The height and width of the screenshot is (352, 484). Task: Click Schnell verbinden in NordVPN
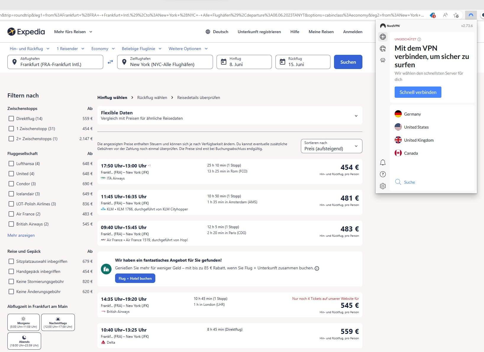tap(418, 92)
